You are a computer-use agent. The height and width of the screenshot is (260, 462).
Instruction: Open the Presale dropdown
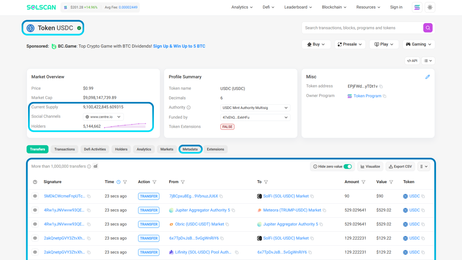click(350, 44)
